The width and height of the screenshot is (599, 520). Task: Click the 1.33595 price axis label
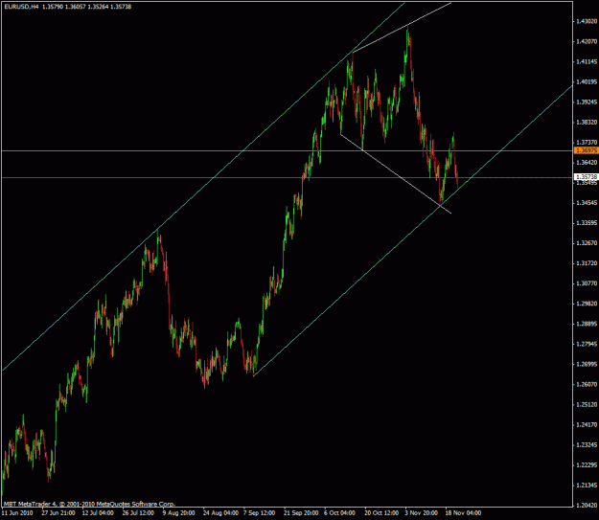click(x=587, y=223)
